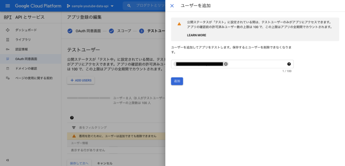Viewport: 345px width, 166px height.
Task: Click the 1 / 100 counter text
Action: (287, 71)
